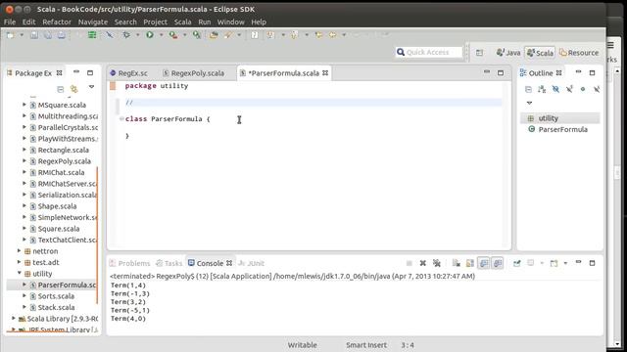This screenshot has height=352, width=627.
Task: Click the Print toolbar icon
Action: pos(61,35)
